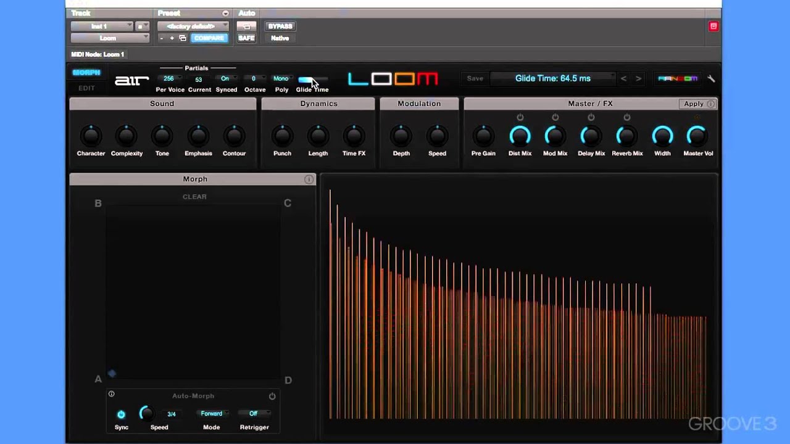Open the Morph panel info icon

(x=309, y=179)
